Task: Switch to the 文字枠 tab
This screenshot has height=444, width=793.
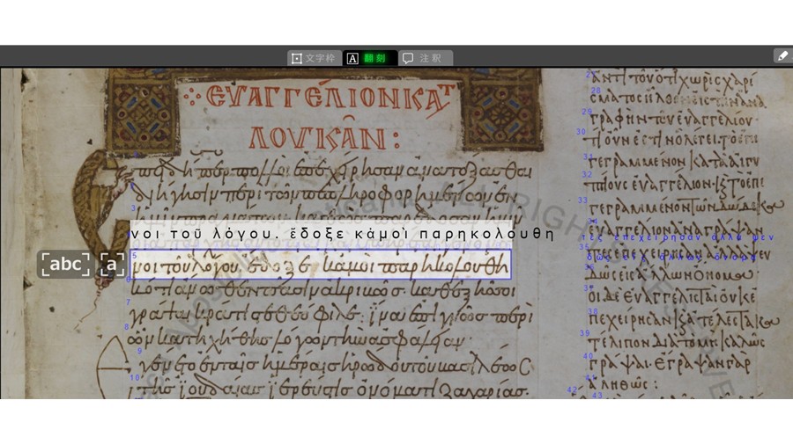Action: point(314,58)
